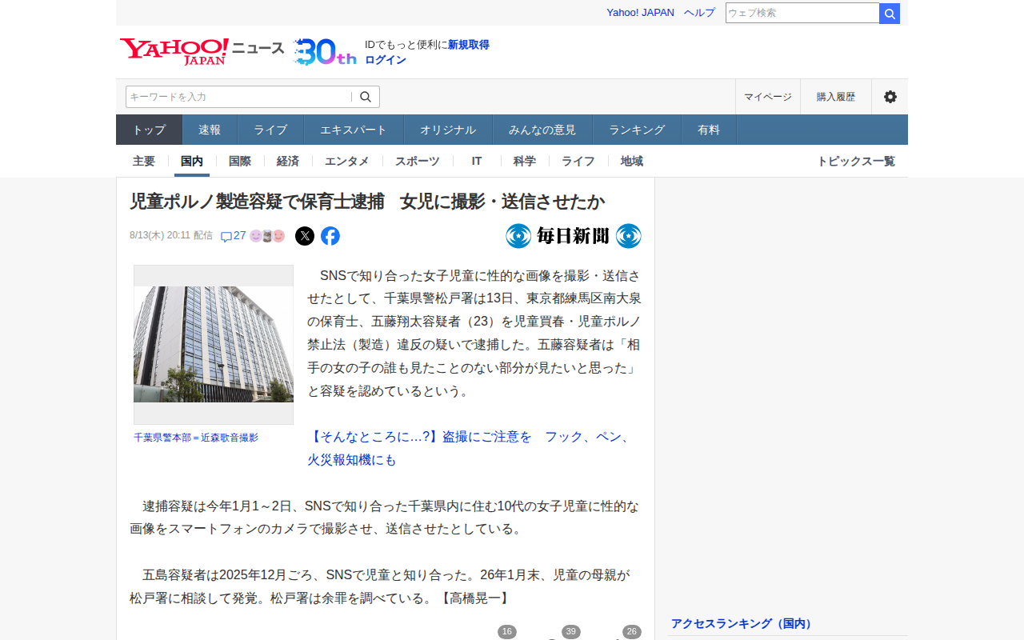Switch to 国内 category
Image resolution: width=1024 pixels, height=640 pixels.
(192, 161)
